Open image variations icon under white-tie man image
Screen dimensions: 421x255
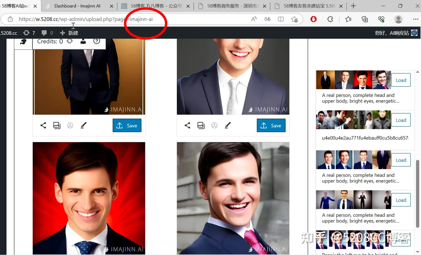point(201,125)
